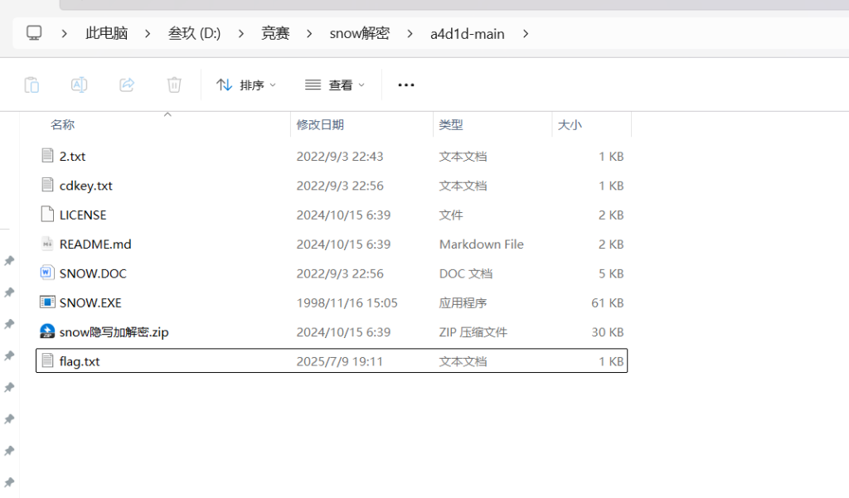Select the SNOW.EXE application icon

coord(47,302)
